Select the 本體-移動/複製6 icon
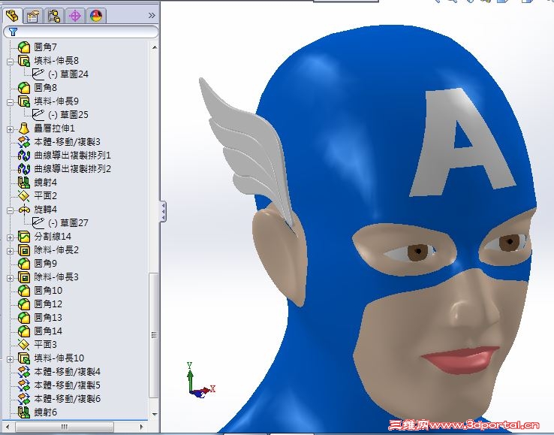Screen dimensions: 554x435 24,399
